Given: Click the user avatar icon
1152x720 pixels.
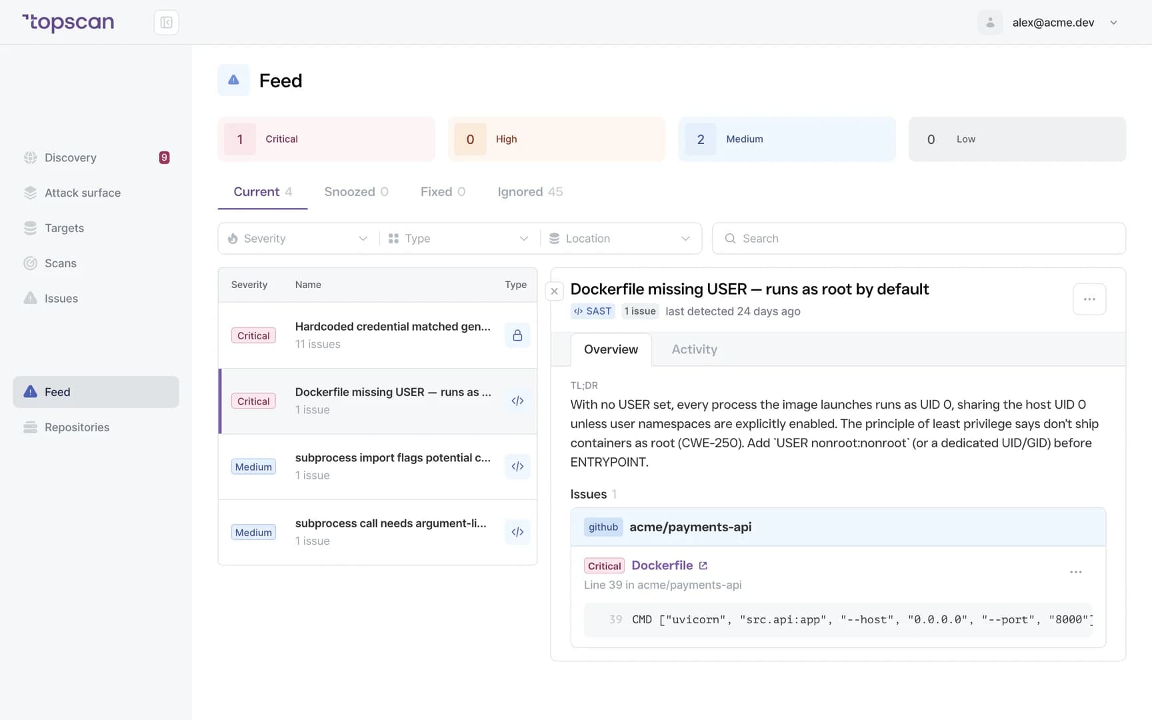Looking at the screenshot, I should pyautogui.click(x=990, y=23).
